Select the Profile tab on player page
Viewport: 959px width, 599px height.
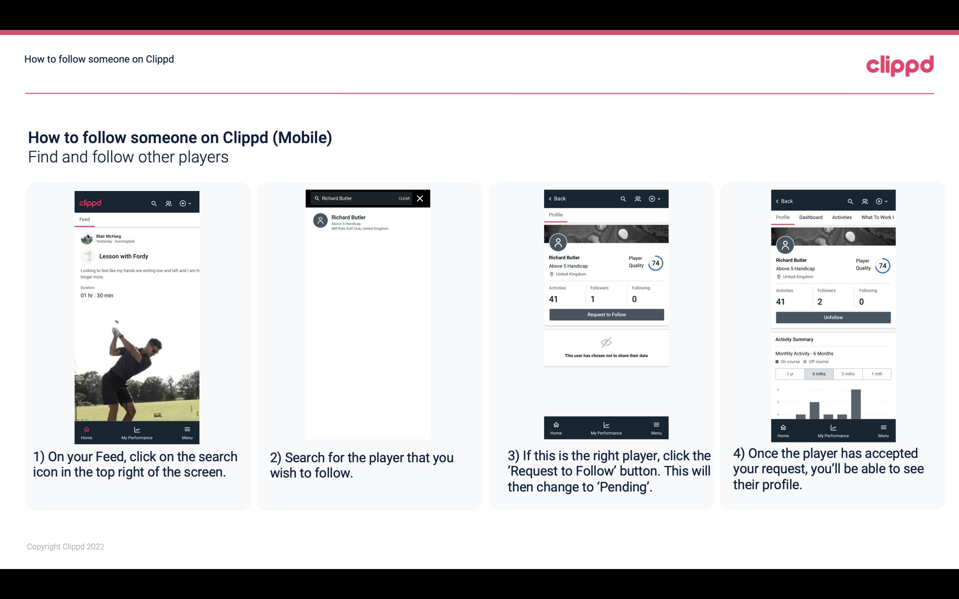[556, 215]
